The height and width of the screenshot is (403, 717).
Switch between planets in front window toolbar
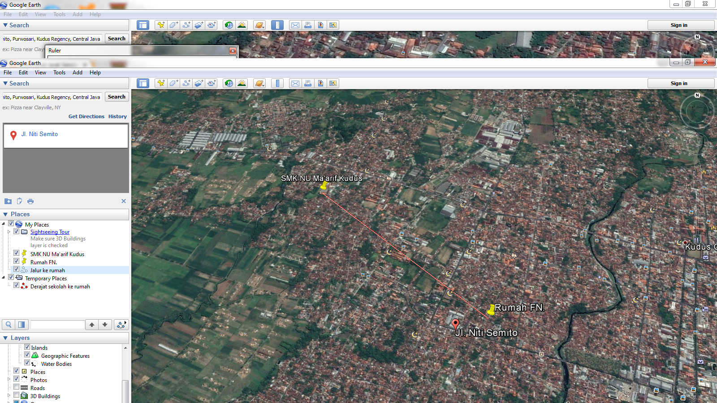pos(259,83)
